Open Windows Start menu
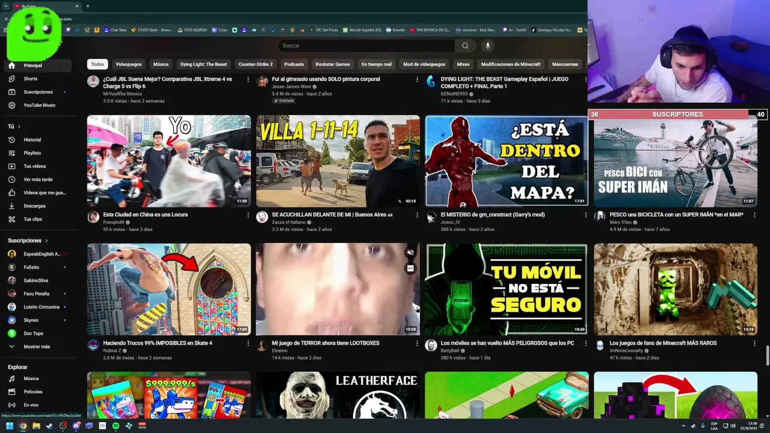The width and height of the screenshot is (770, 433). pyautogui.click(x=10, y=426)
